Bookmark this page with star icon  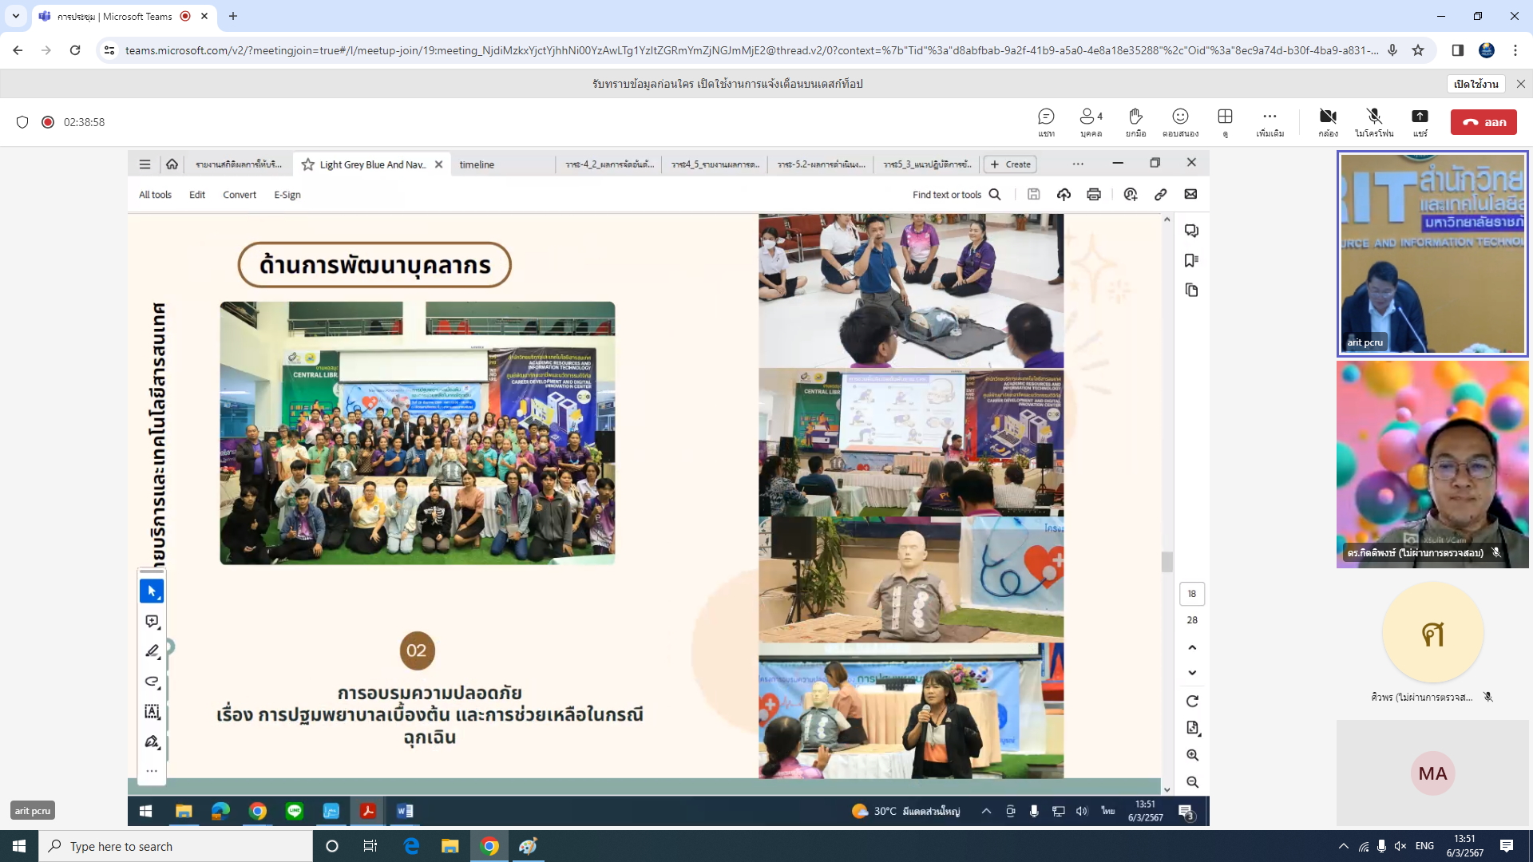1418,50
